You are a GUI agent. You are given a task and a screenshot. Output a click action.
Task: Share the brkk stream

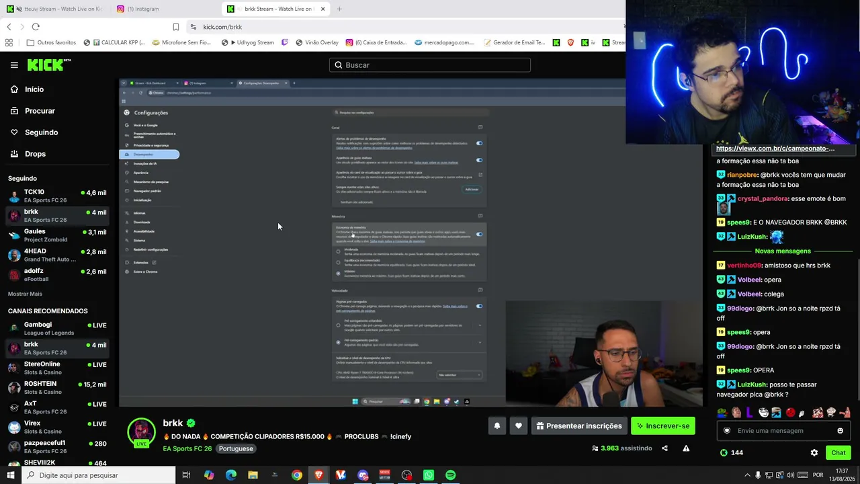tap(664, 448)
